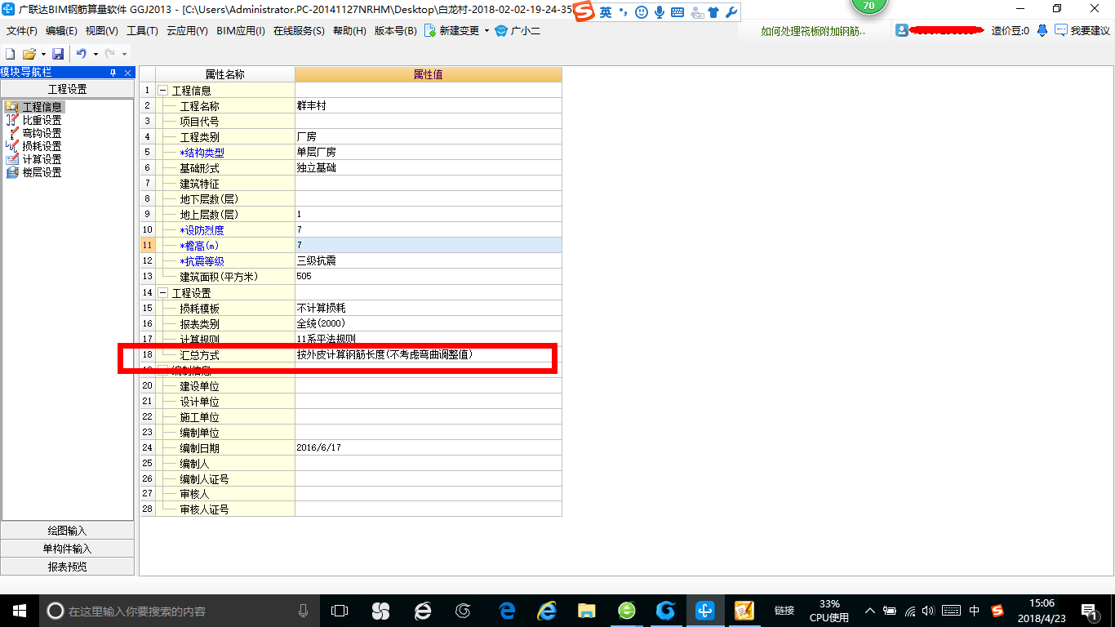1115x627 pixels.
Task: Click the 新建变更 button
Action: (451, 31)
